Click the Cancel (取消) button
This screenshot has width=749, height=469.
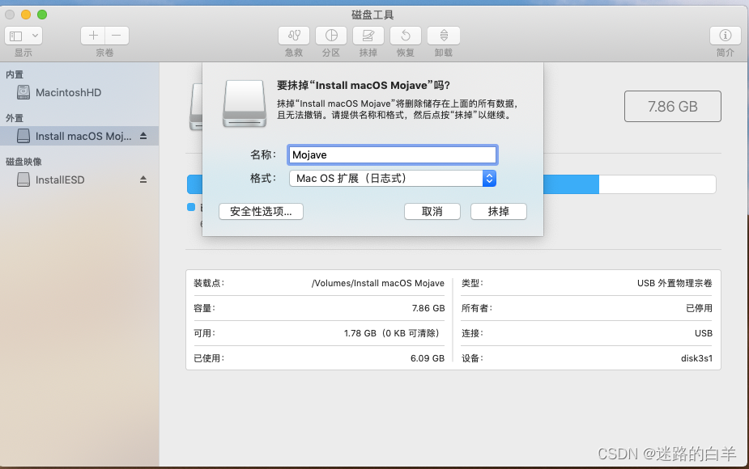tap(432, 211)
